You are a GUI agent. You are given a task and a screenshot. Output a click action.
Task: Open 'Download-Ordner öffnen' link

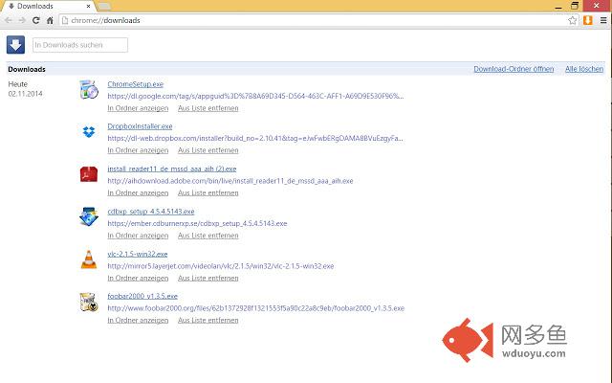click(x=514, y=69)
